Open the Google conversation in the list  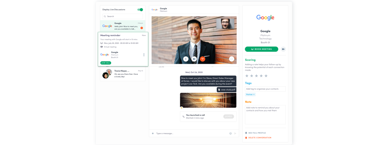pos(123,26)
